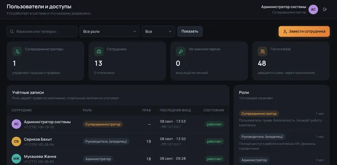
Task: Click the Роль column header
Action: (87, 110)
